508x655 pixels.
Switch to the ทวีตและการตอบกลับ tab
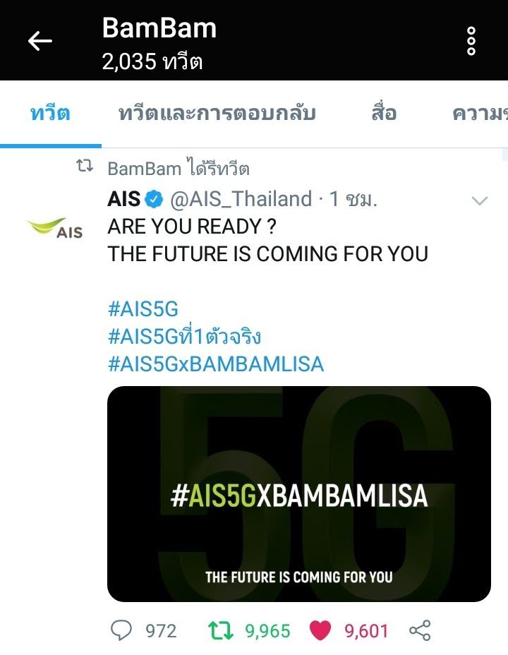(x=217, y=114)
